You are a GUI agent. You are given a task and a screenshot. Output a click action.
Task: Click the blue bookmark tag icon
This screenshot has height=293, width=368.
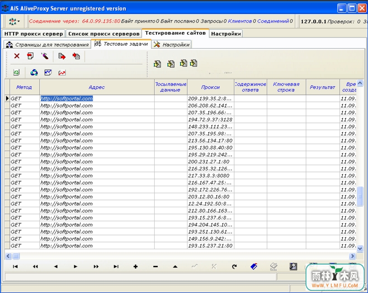[x=254, y=266]
